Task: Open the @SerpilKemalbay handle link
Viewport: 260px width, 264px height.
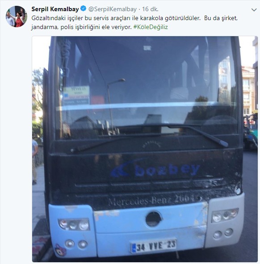Action: [112, 9]
